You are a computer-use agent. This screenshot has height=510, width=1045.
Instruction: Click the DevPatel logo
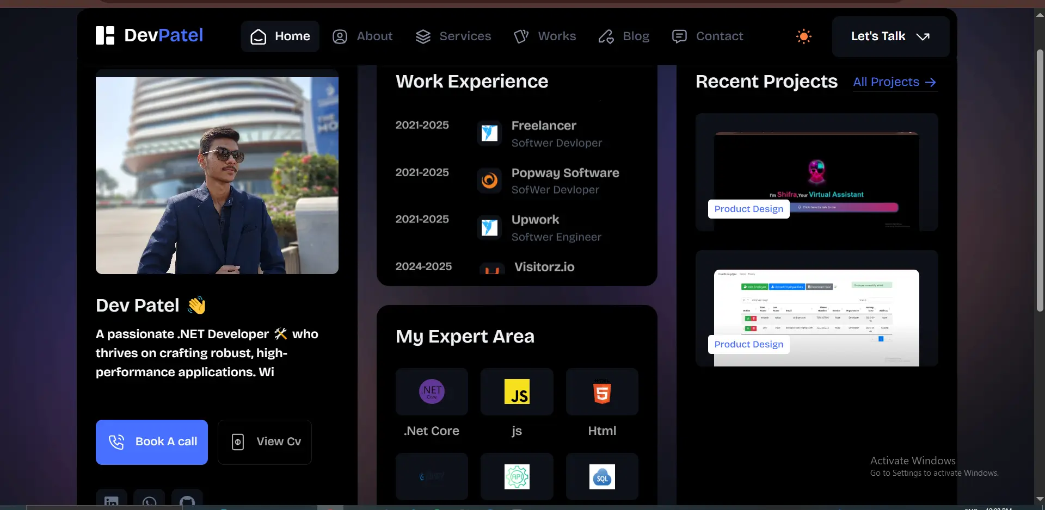(x=149, y=36)
